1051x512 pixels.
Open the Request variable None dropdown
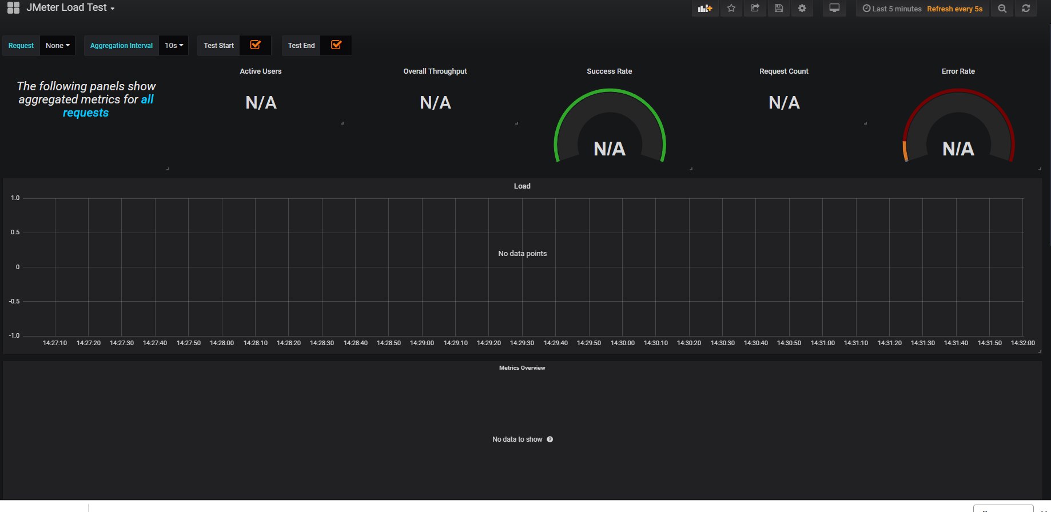[58, 46]
